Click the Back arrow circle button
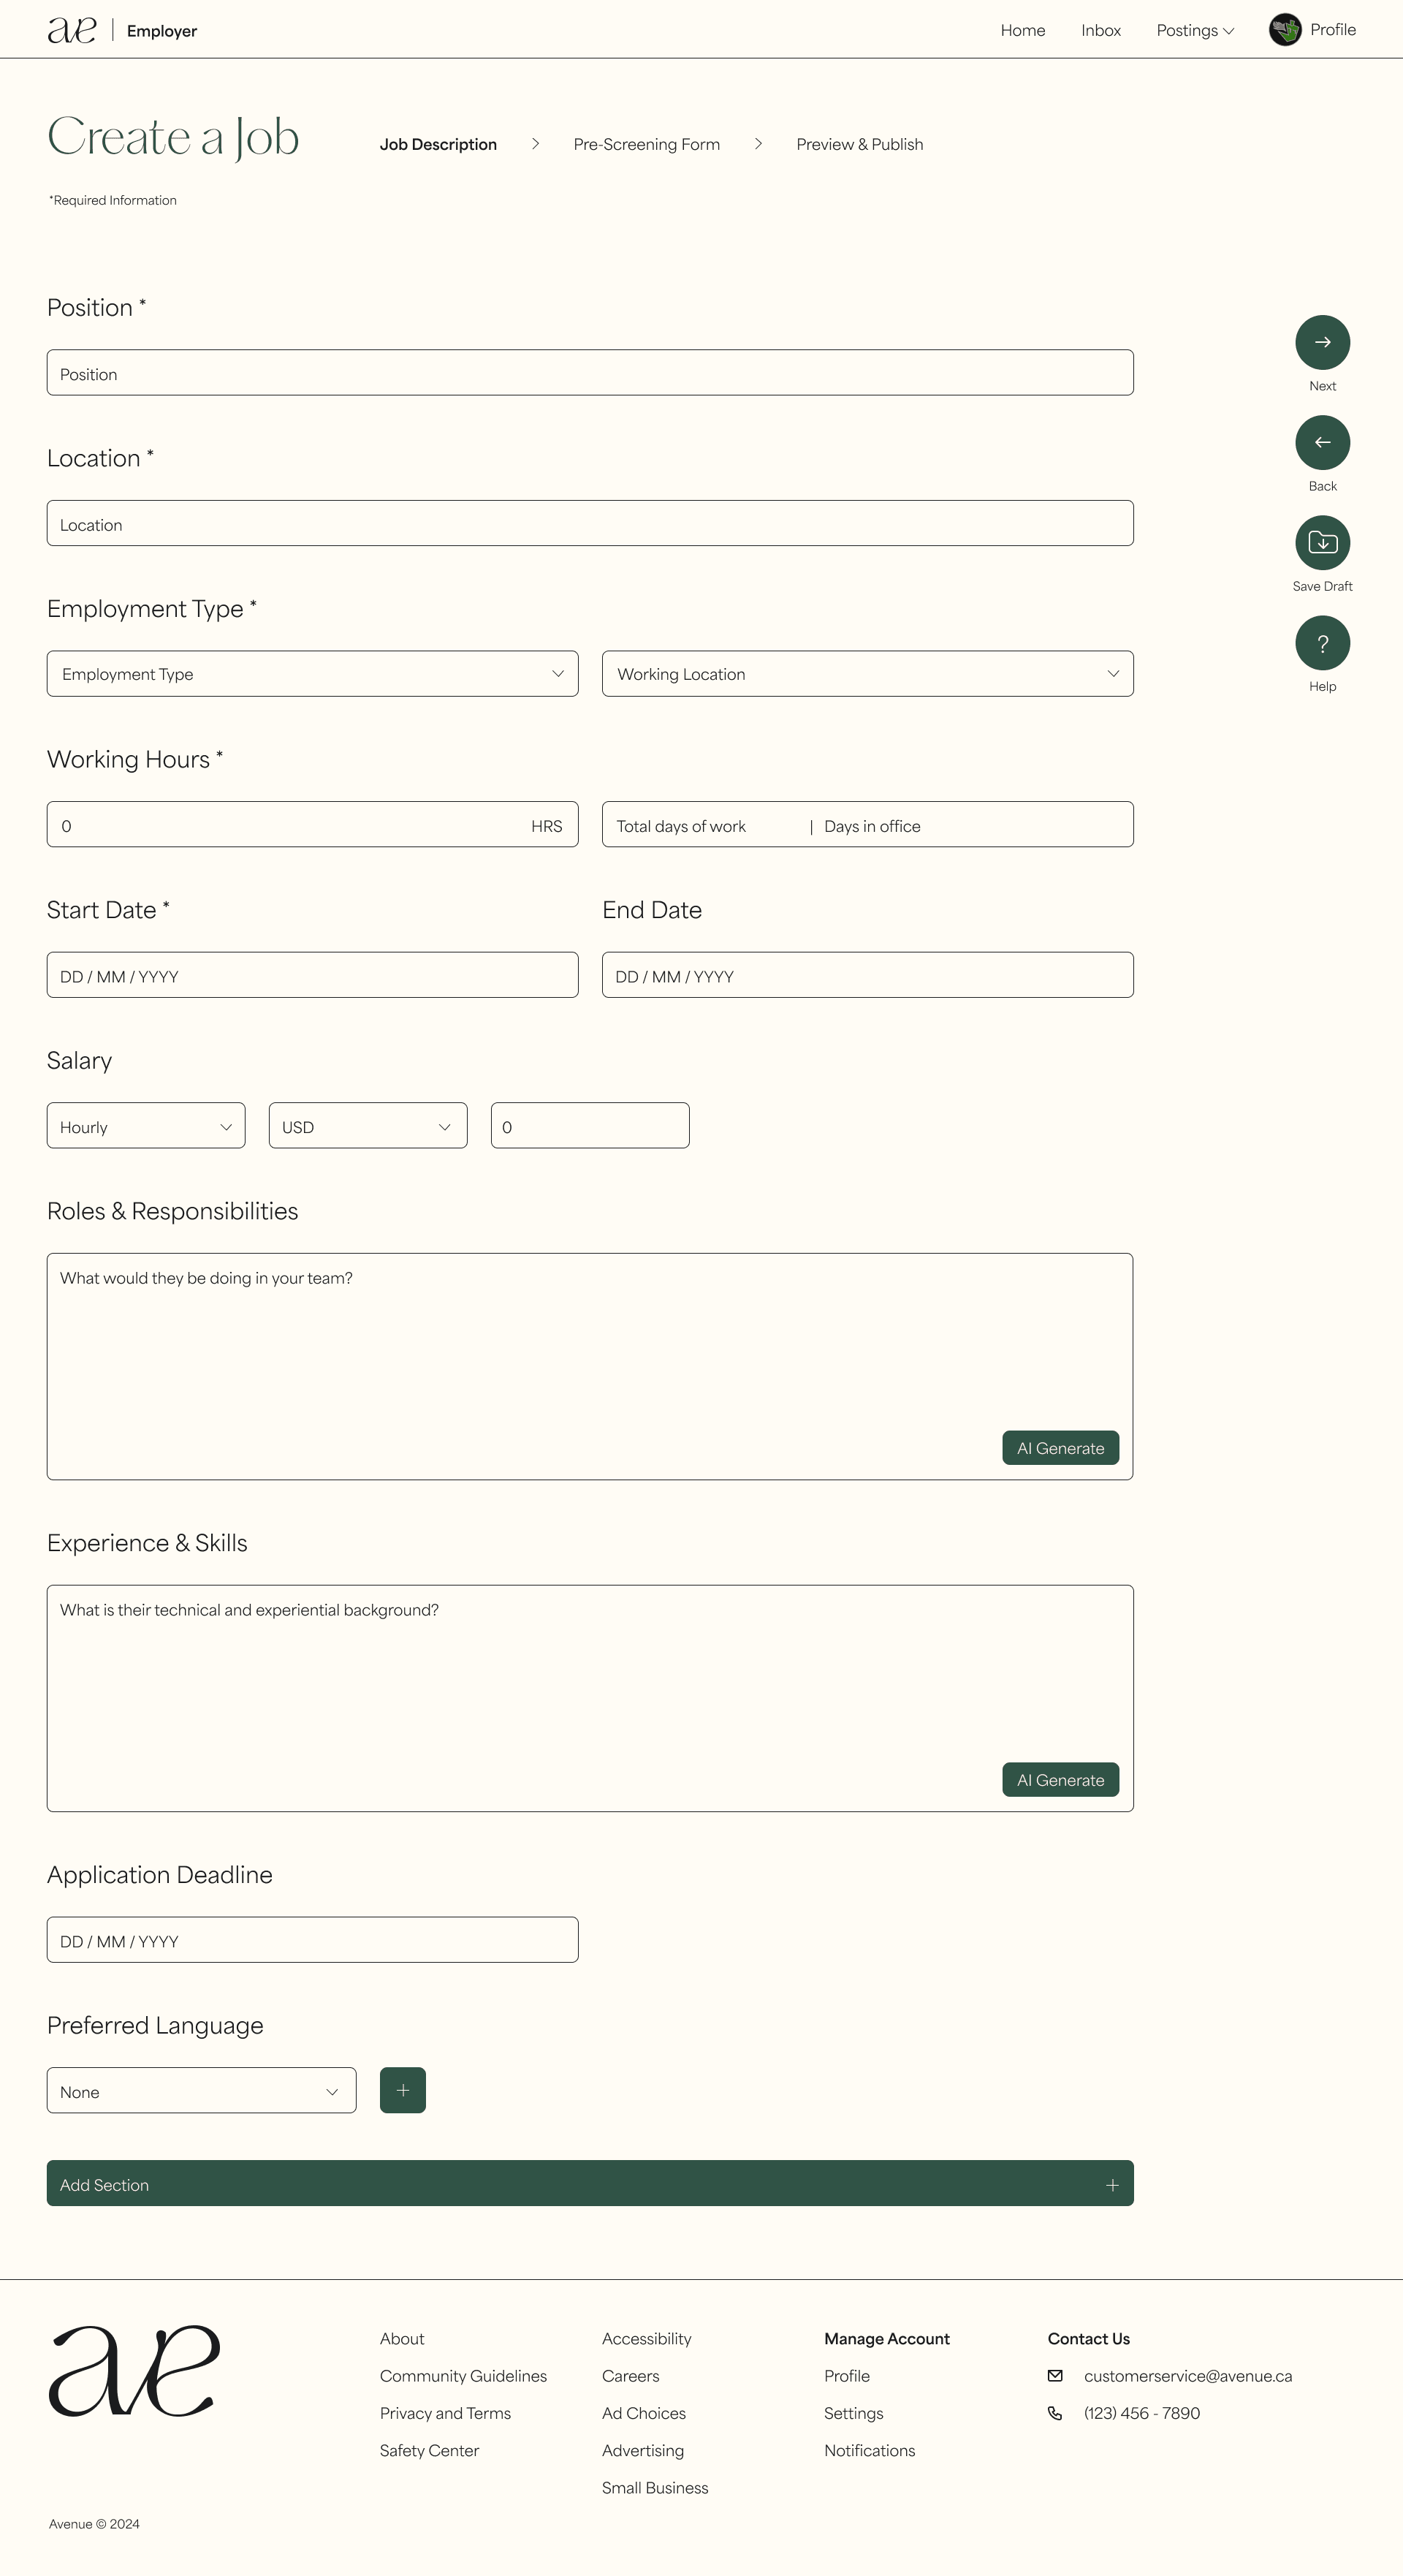The width and height of the screenshot is (1403, 2576). click(x=1322, y=442)
